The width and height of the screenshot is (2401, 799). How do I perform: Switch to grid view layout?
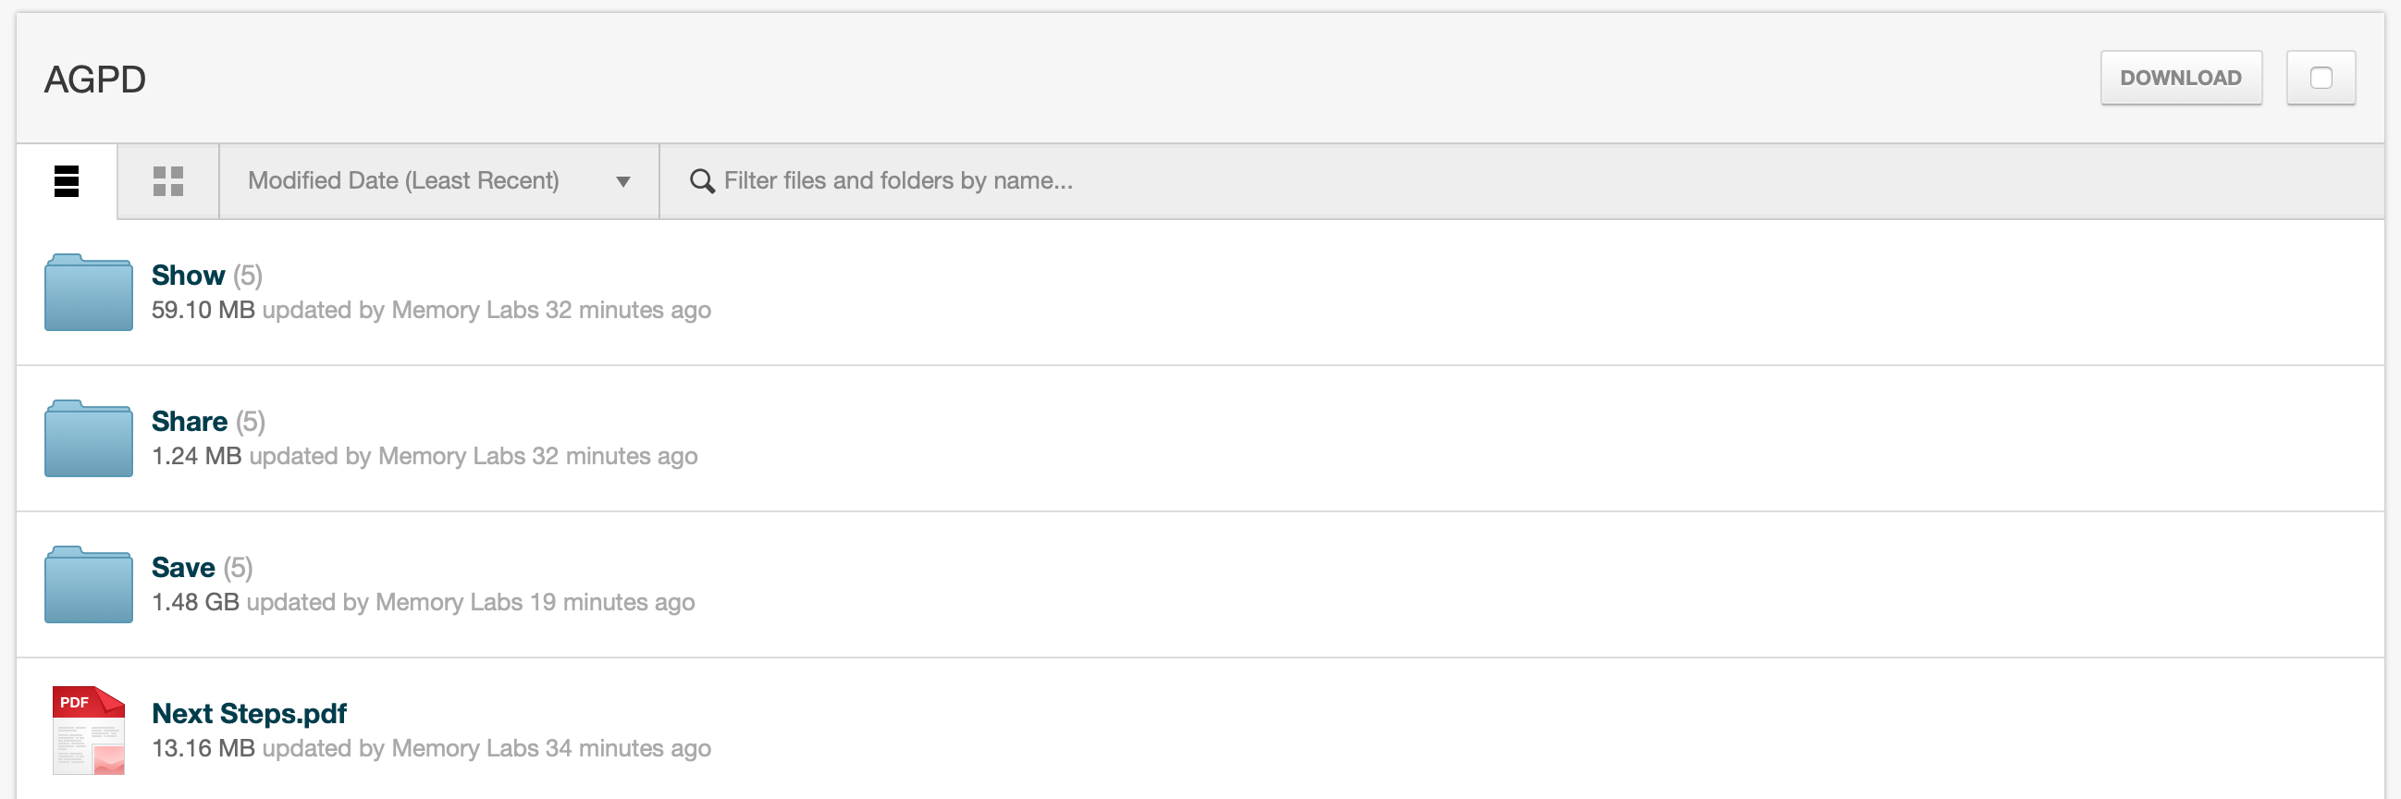coord(167,181)
